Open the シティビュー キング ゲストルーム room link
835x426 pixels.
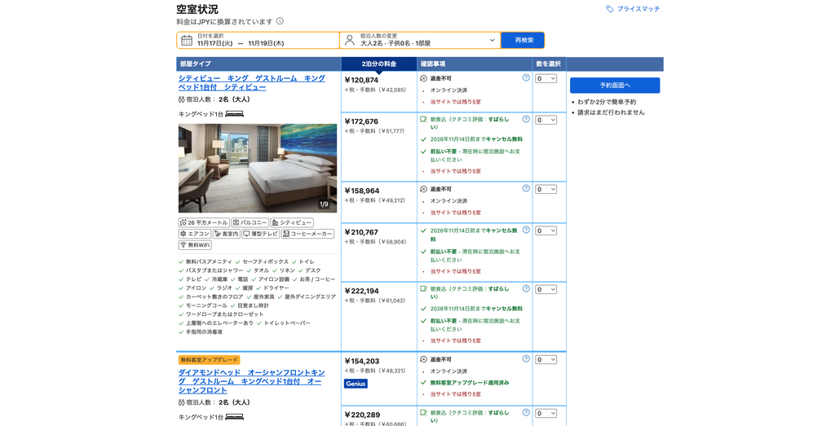[x=252, y=82]
